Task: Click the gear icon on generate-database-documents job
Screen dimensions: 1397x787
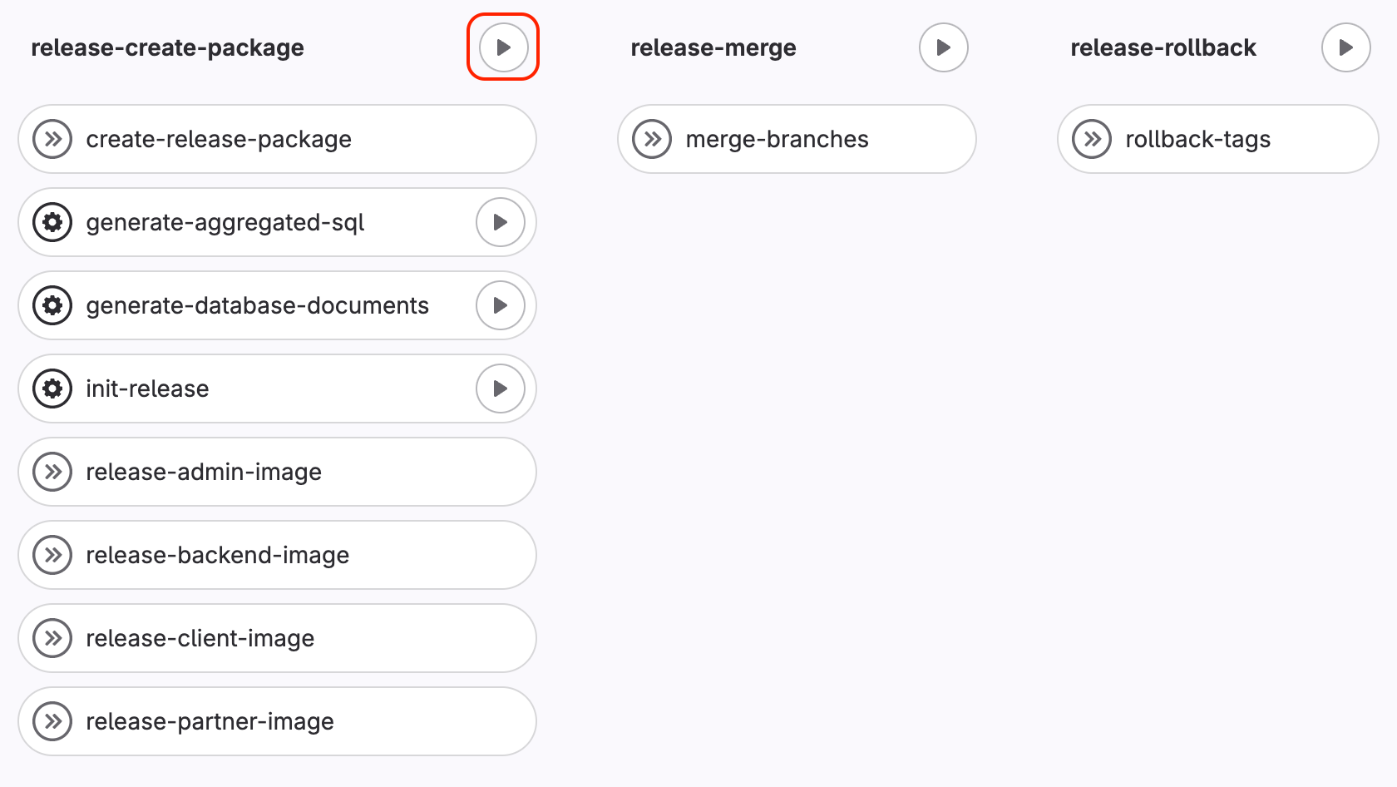Action: click(x=52, y=305)
